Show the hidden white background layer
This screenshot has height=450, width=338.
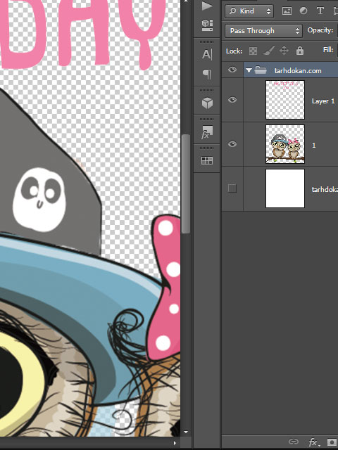point(232,188)
